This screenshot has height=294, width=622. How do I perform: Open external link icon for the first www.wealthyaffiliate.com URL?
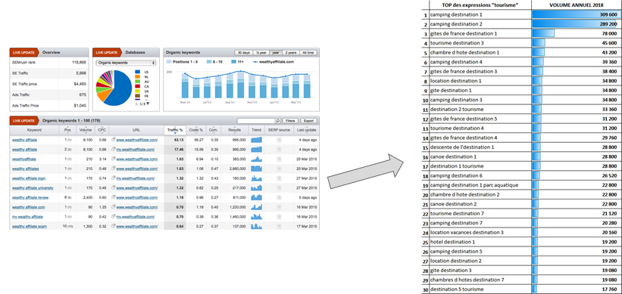(x=114, y=140)
